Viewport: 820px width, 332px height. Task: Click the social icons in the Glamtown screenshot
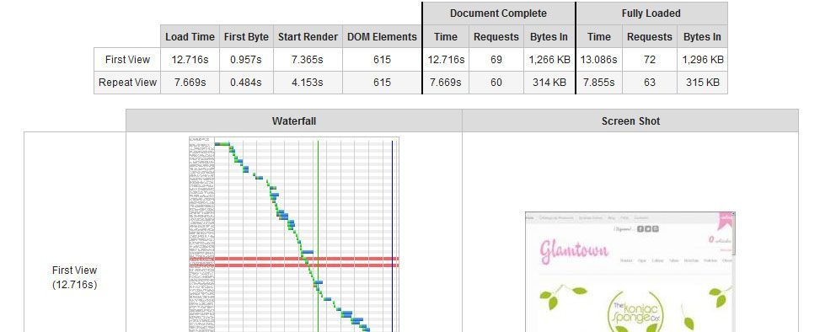pos(647,228)
